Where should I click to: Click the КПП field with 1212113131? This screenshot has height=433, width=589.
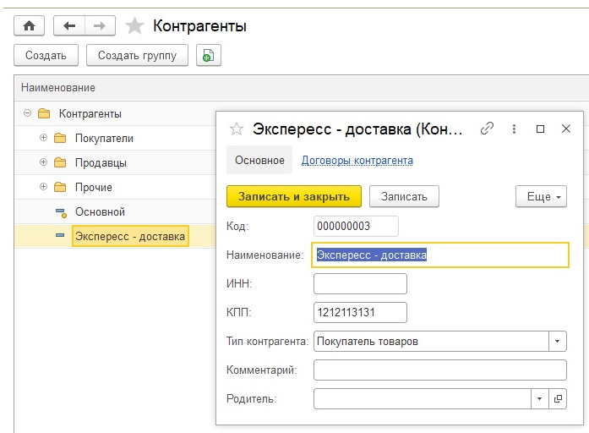[360, 312]
